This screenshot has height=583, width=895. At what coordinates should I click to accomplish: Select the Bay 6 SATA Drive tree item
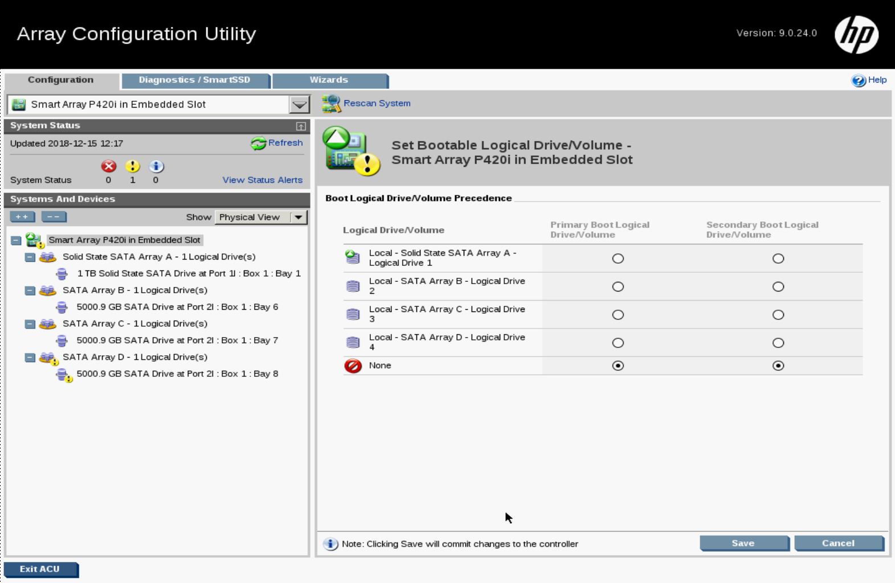(x=177, y=307)
